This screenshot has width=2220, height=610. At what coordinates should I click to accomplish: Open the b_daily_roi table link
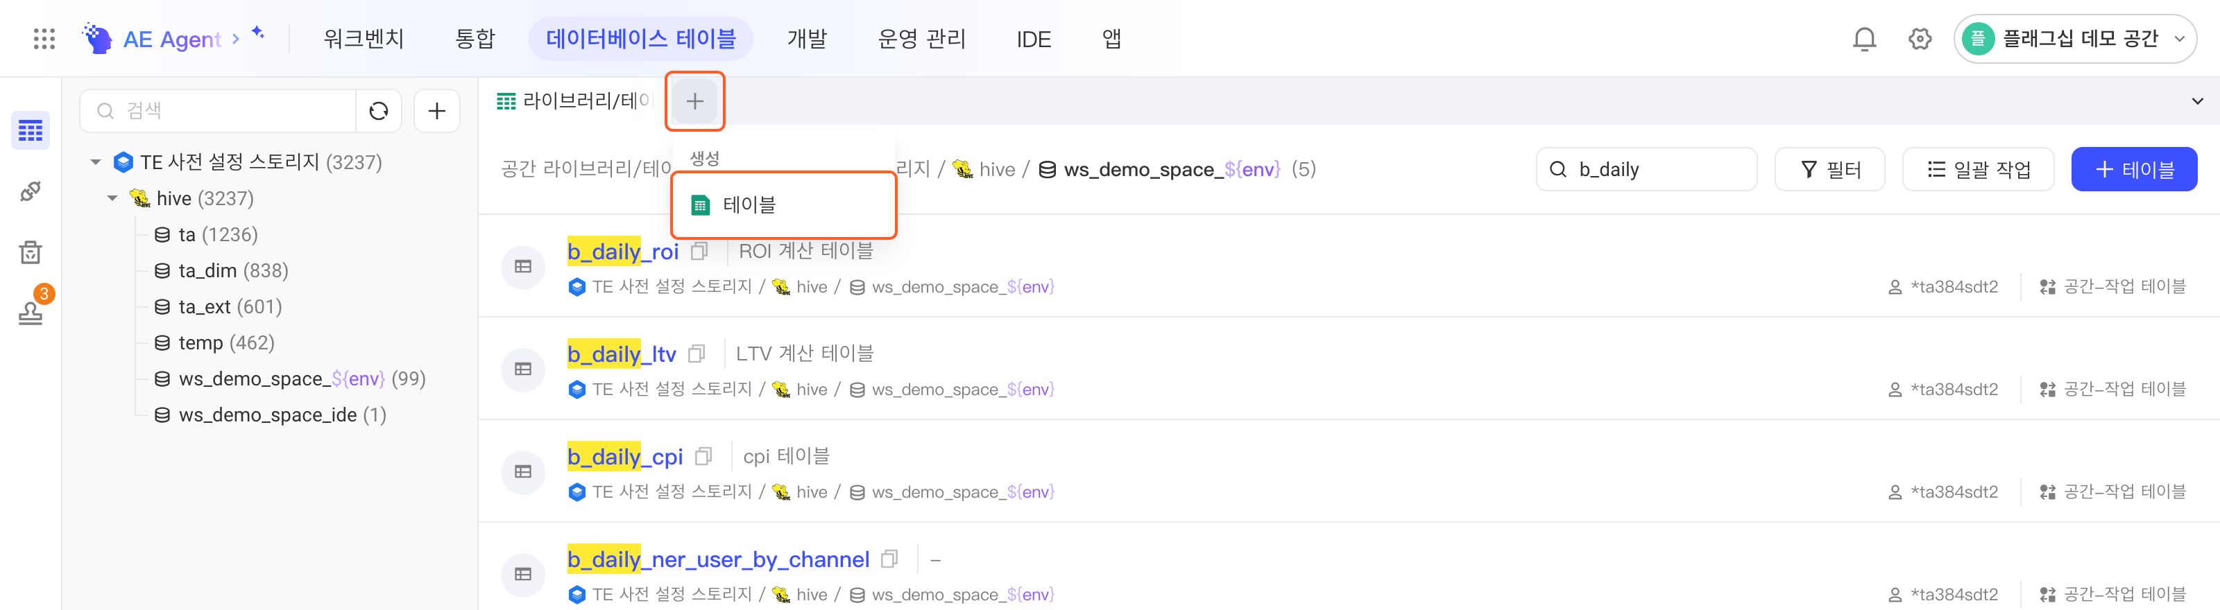623,252
